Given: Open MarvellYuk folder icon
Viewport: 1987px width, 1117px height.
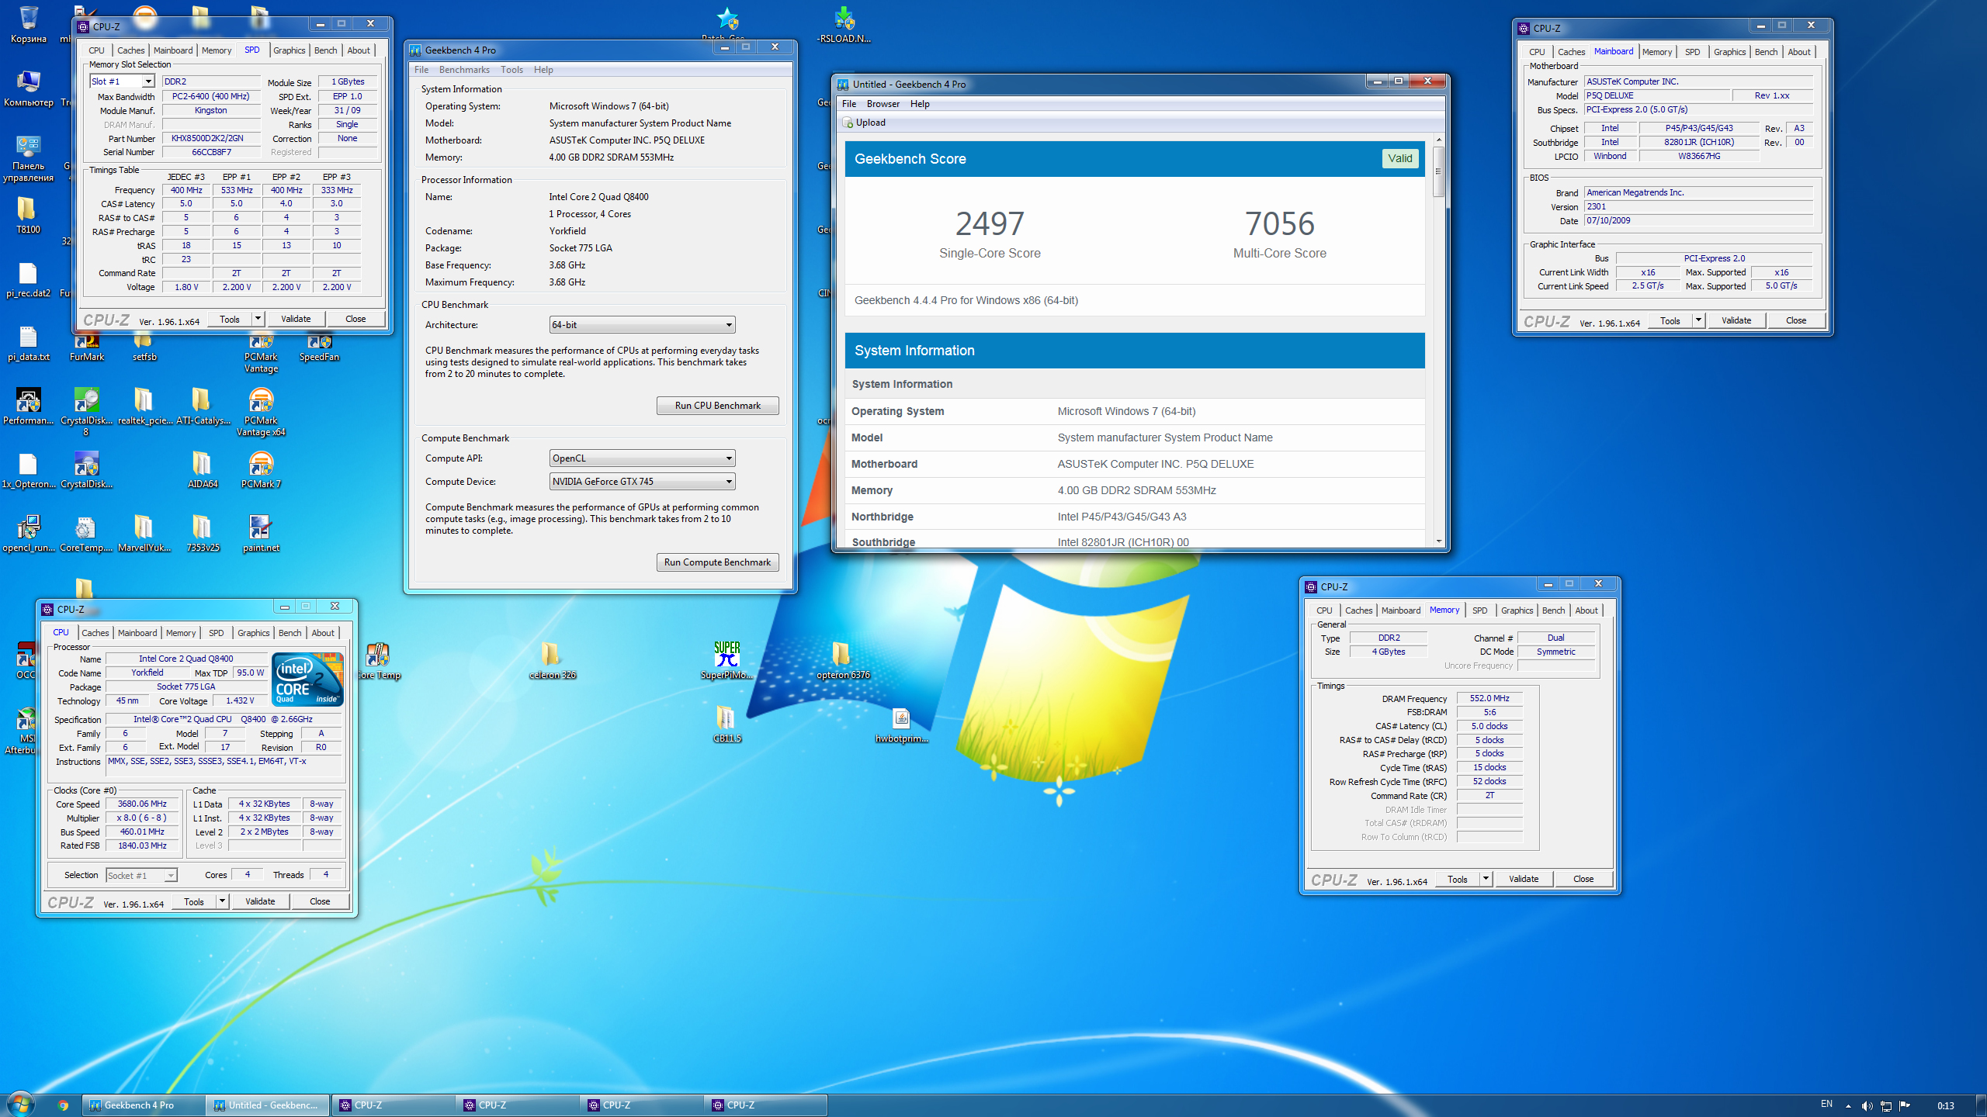Looking at the screenshot, I should point(144,534).
